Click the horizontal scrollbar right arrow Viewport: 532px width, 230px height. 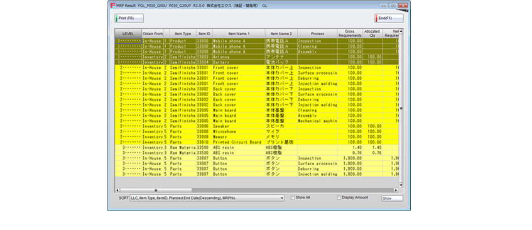point(395,190)
